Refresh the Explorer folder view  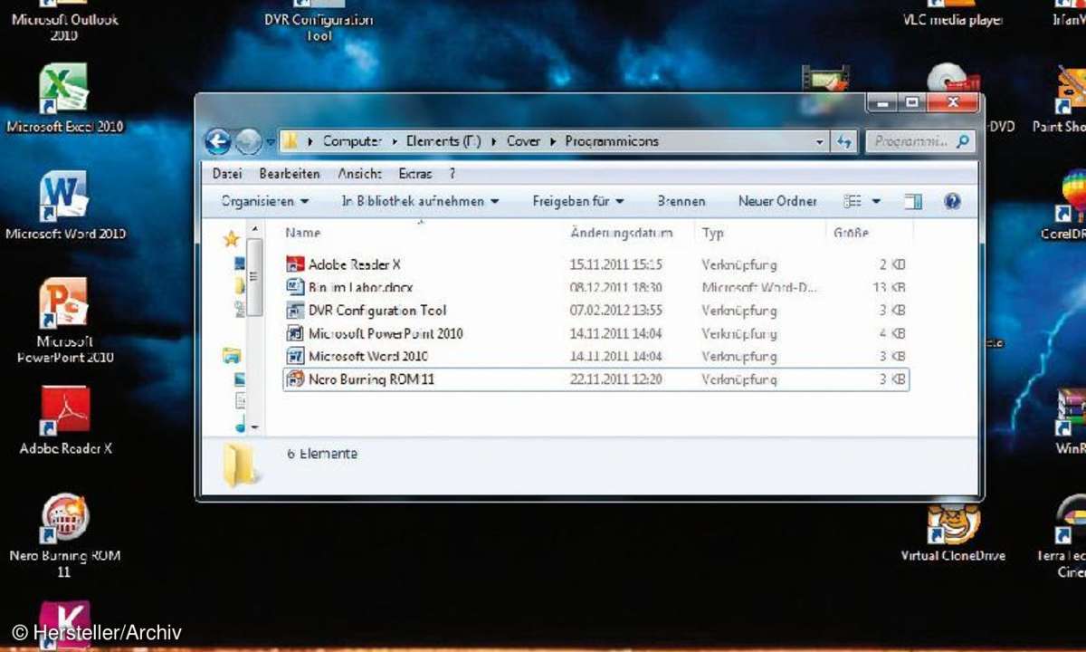pos(845,141)
